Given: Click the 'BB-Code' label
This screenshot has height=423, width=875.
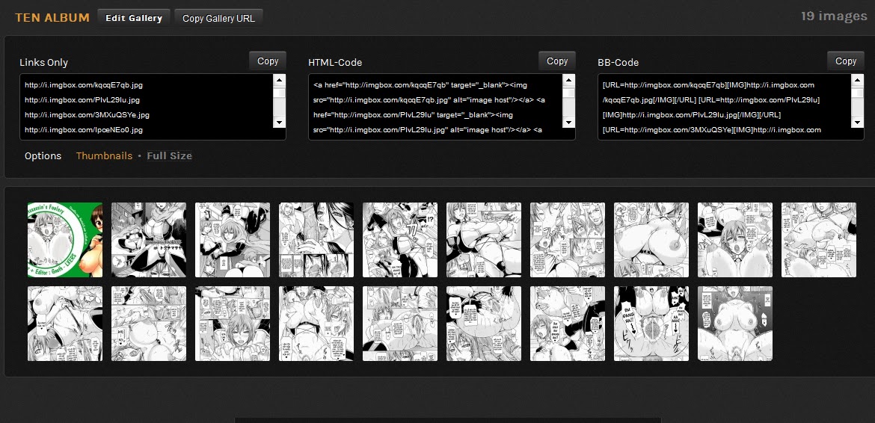Looking at the screenshot, I should pyautogui.click(x=618, y=63).
